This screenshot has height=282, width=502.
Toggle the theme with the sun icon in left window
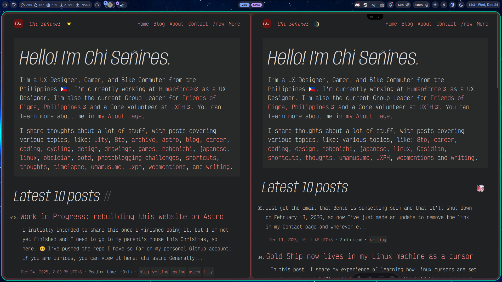click(69, 23)
